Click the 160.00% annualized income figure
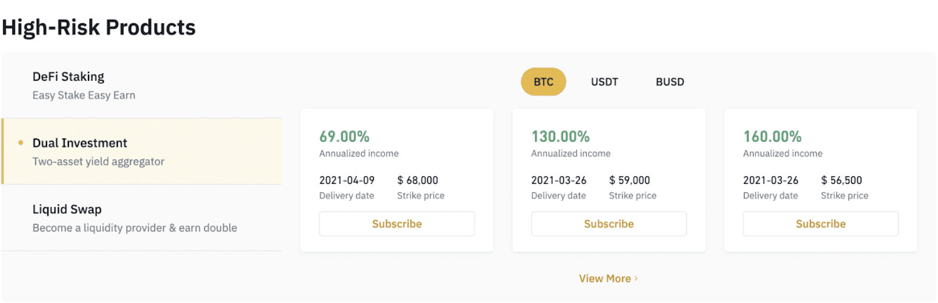The height and width of the screenshot is (303, 938). pyautogui.click(x=773, y=136)
